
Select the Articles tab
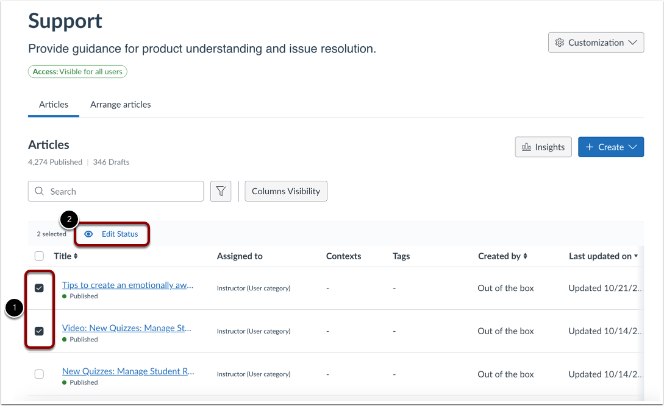pyautogui.click(x=54, y=105)
